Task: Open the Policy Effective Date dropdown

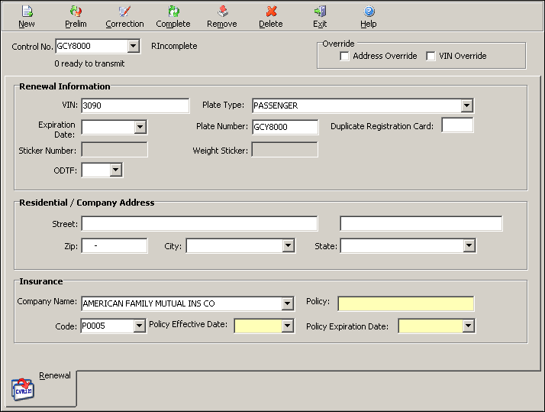Action: [x=287, y=326]
